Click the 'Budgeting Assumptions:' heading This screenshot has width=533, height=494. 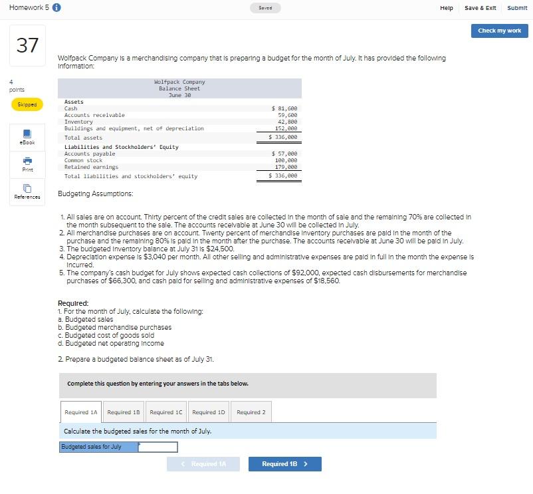click(x=96, y=193)
